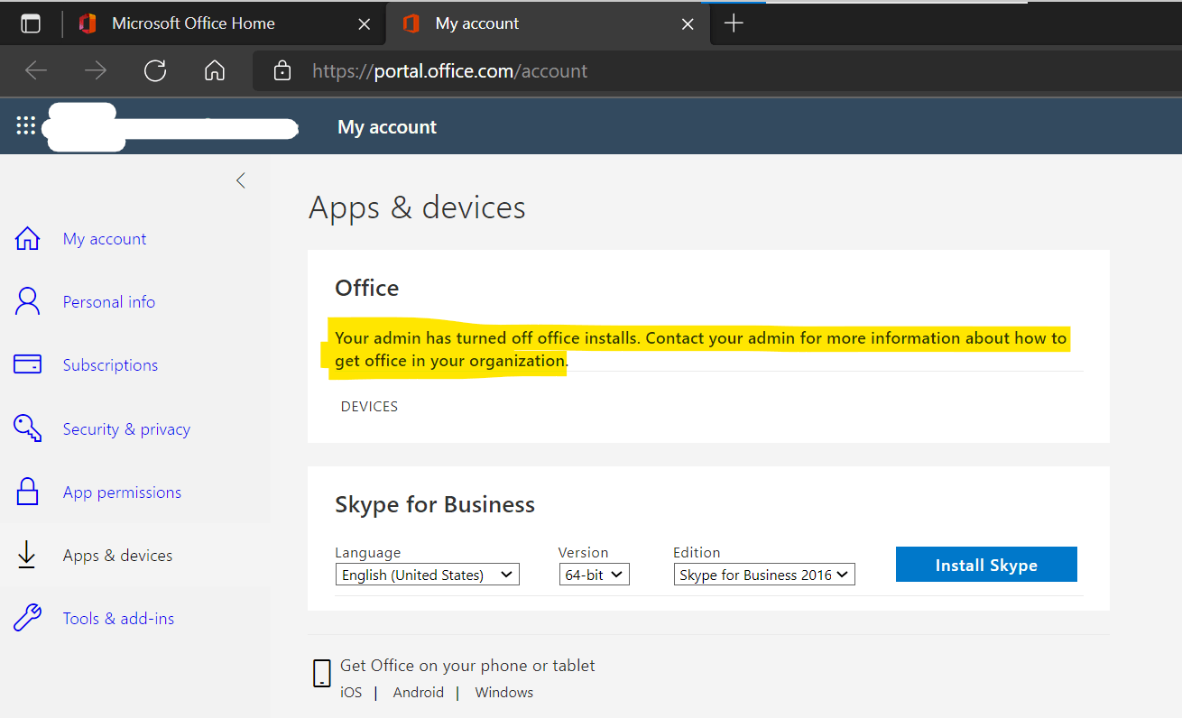Click the wrench icon for Tools & add-ins
This screenshot has width=1182, height=718.
pyautogui.click(x=28, y=618)
